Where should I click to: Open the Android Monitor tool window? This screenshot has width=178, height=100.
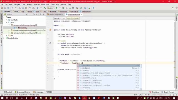[22, 92]
